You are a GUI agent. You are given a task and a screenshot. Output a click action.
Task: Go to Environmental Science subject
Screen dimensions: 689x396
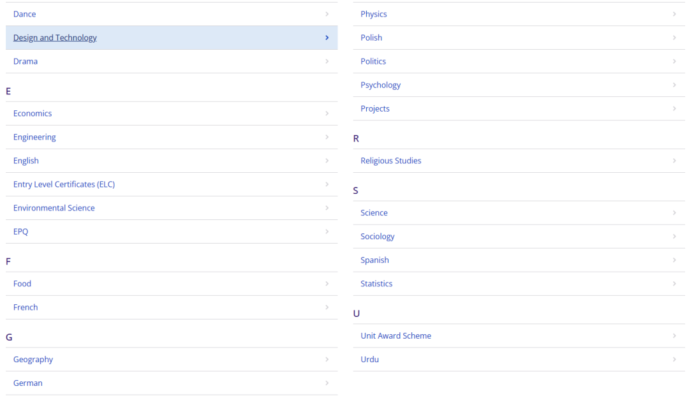coord(54,208)
